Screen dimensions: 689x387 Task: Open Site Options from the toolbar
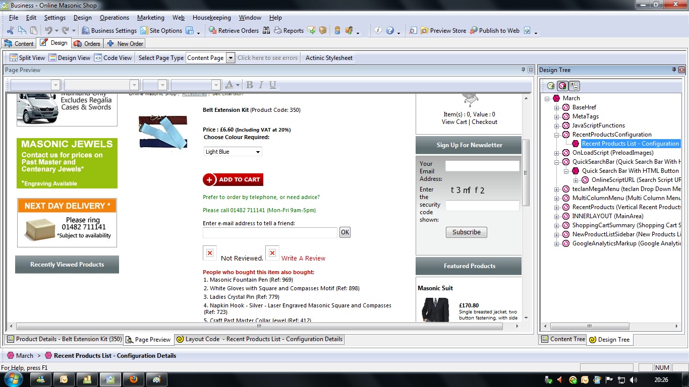[x=144, y=31]
